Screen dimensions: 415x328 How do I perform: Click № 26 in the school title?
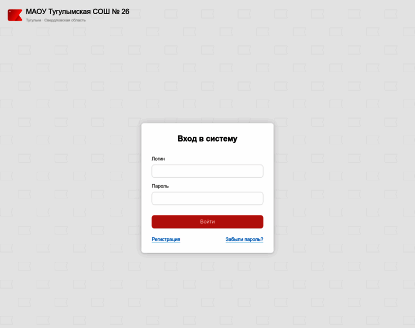[x=121, y=11]
